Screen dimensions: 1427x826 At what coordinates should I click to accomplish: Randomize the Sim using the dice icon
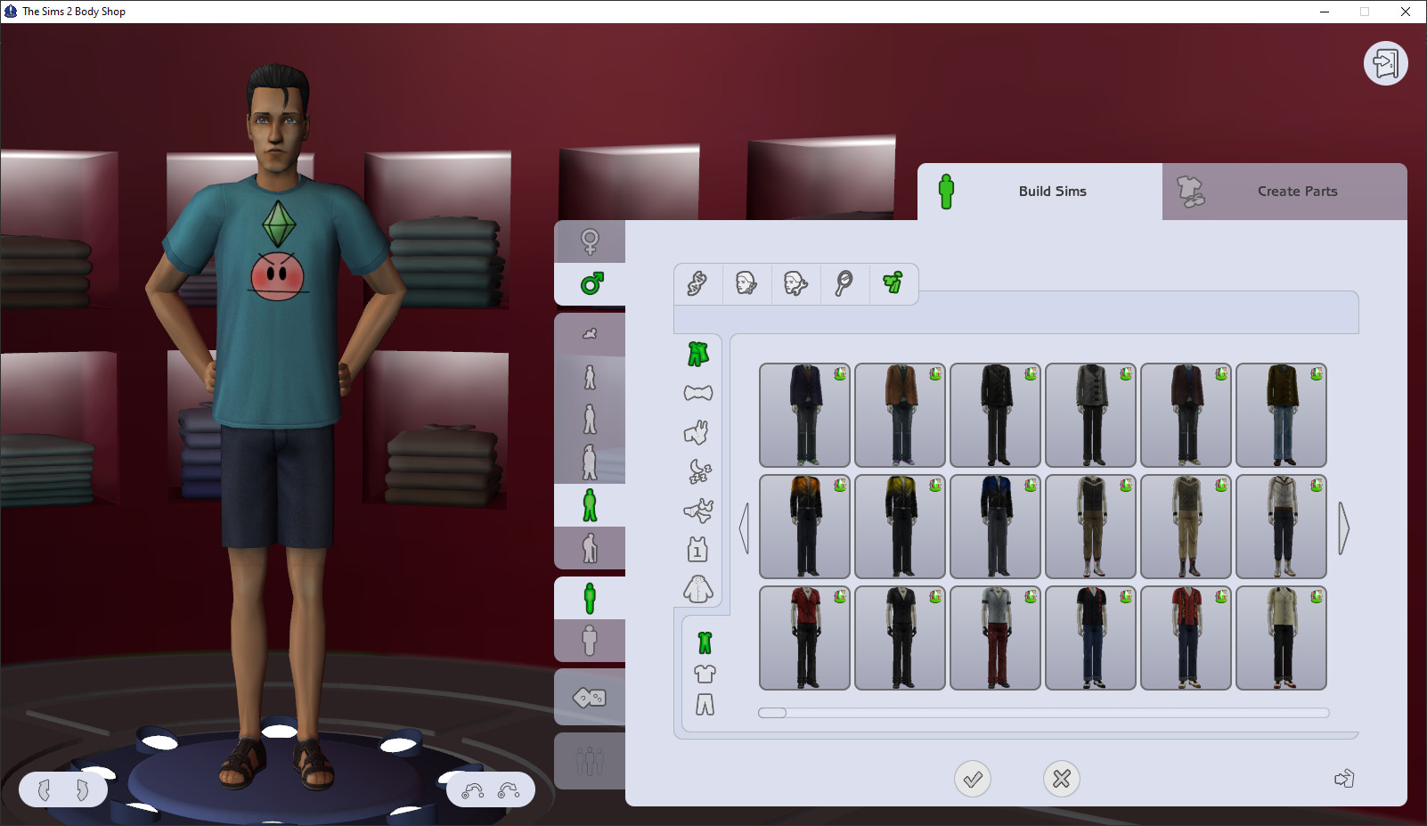pyautogui.click(x=589, y=699)
